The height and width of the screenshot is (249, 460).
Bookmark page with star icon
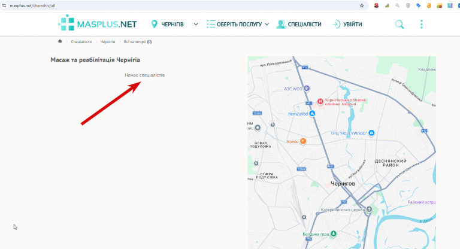(362, 5)
